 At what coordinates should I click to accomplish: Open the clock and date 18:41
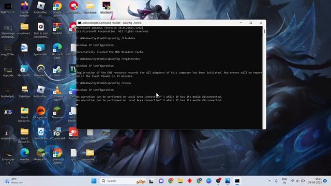coord(315,181)
